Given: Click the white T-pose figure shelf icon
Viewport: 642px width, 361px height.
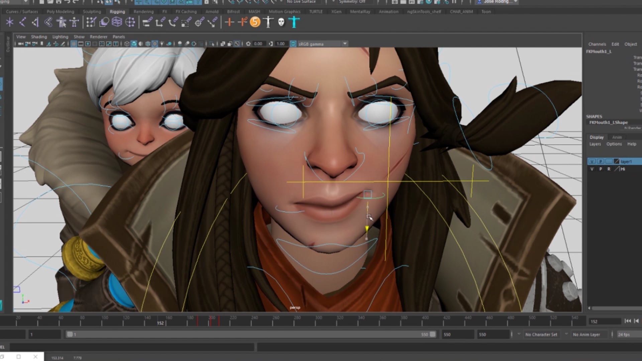Looking at the screenshot, I should point(268,22).
